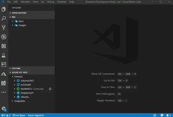Screen dimensions: 173x117
Task: Click the AduinoUNO device icon
Action: click(18, 81)
